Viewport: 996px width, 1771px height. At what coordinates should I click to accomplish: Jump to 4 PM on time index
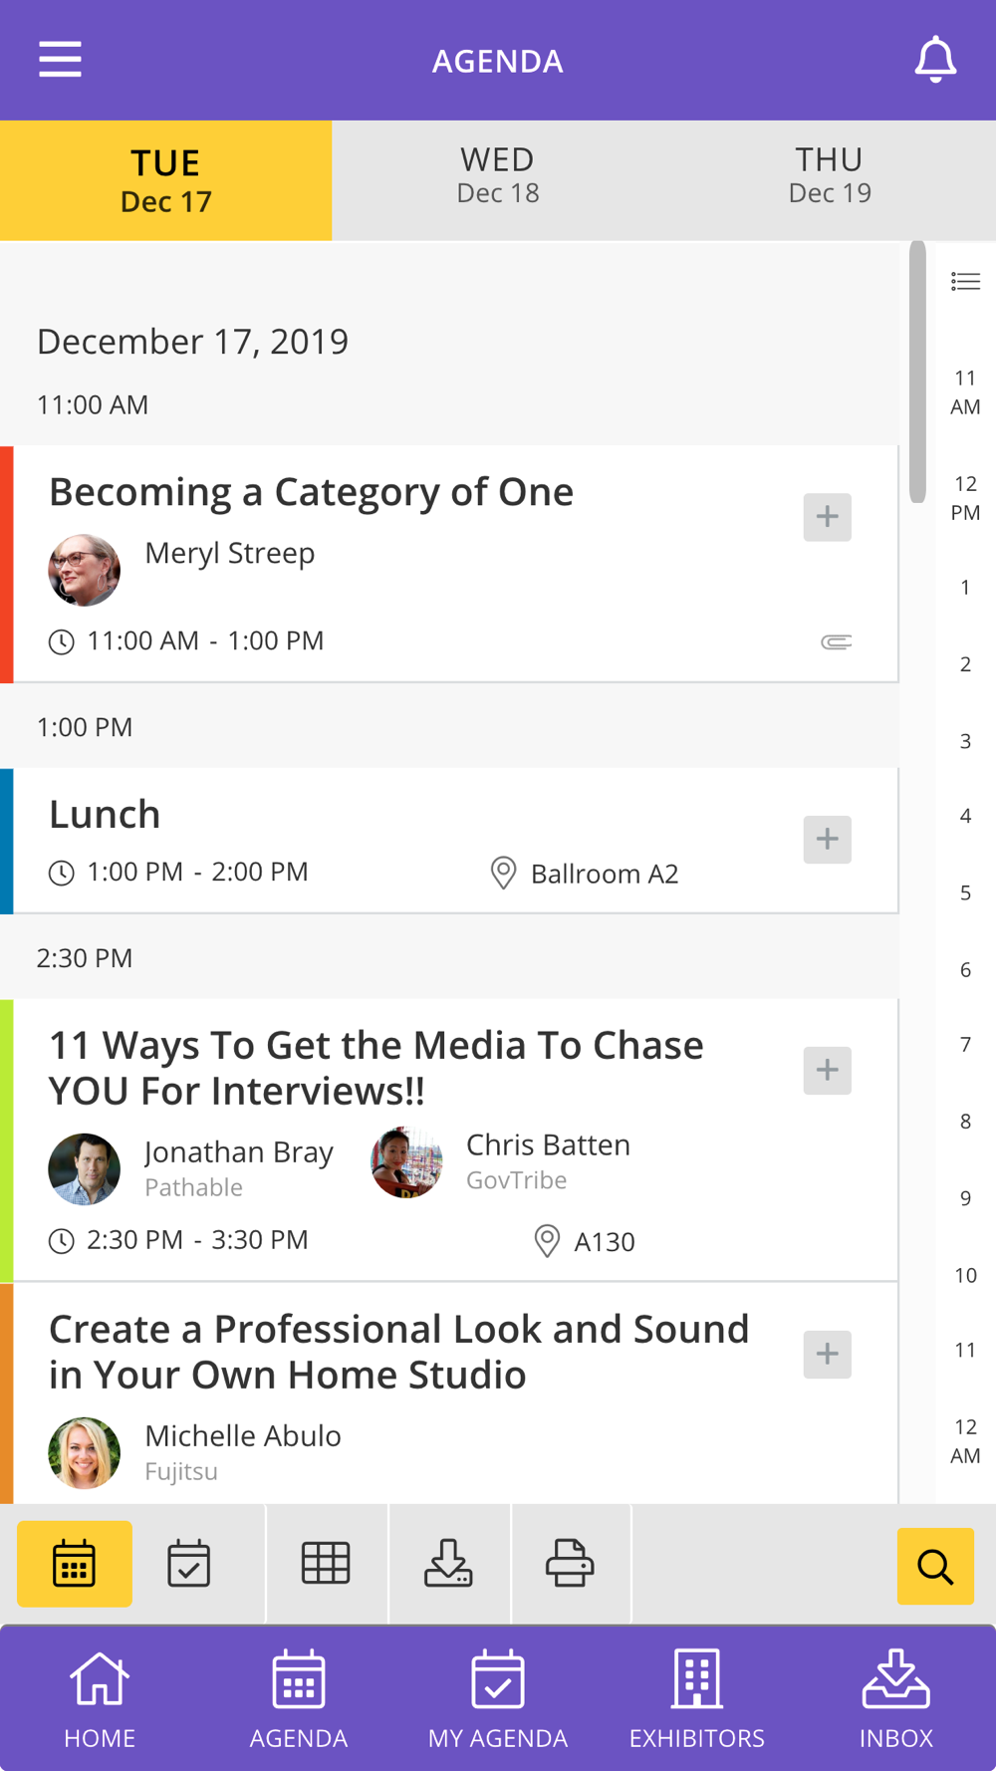[965, 816]
